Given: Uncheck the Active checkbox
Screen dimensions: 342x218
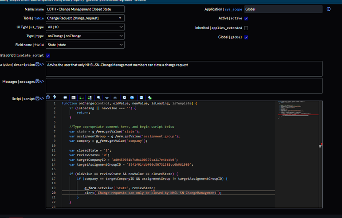Looking at the screenshot, I should pos(246,19).
